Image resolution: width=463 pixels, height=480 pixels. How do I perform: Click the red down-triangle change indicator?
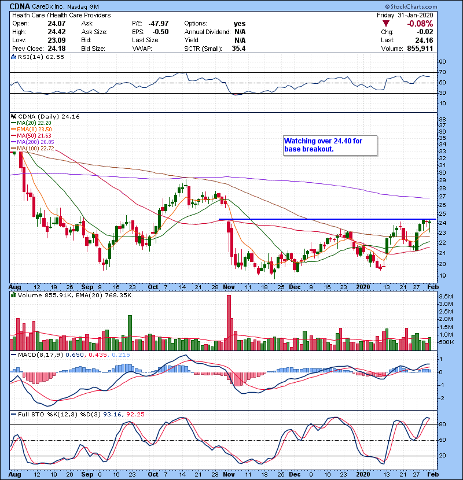coord(386,24)
